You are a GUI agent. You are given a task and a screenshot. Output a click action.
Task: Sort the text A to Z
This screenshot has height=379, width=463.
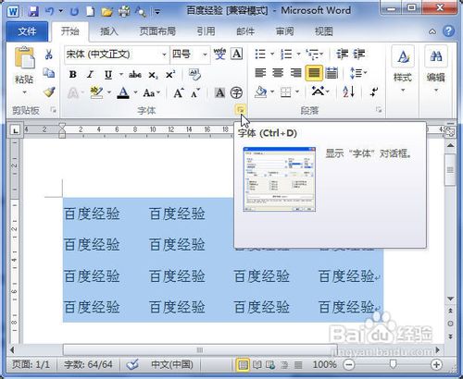pos(348,92)
